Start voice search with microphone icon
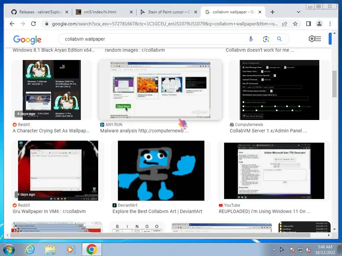Image resolution: width=342 pixels, height=256 pixels. [251, 39]
